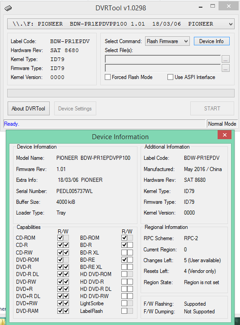Click the LightScribe capability checkbox

pyautogui.click(x=124, y=303)
